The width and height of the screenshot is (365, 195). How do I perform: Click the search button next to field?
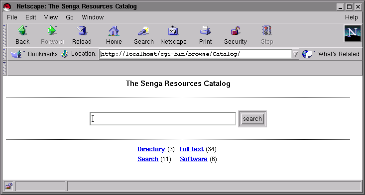(x=252, y=119)
